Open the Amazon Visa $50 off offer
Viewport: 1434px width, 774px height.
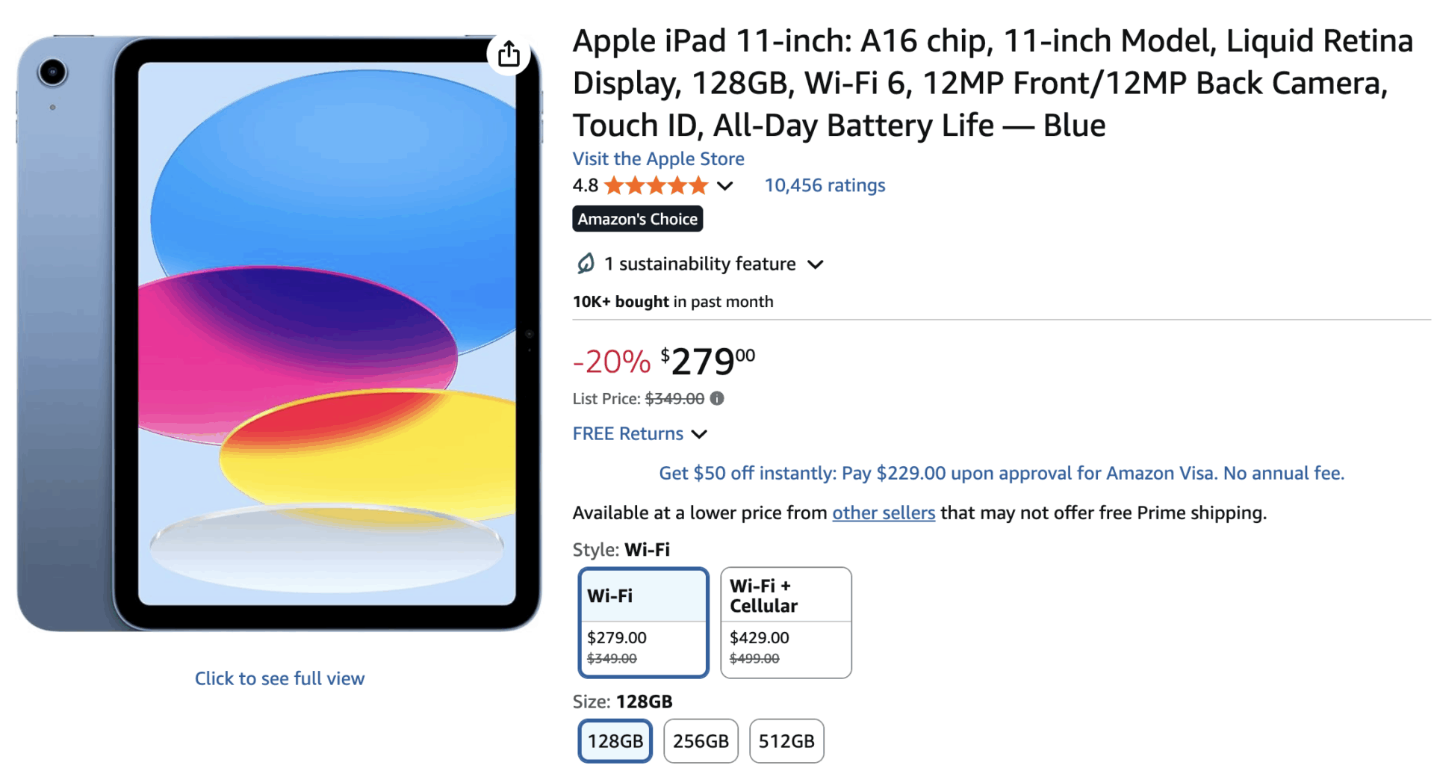coord(1001,473)
